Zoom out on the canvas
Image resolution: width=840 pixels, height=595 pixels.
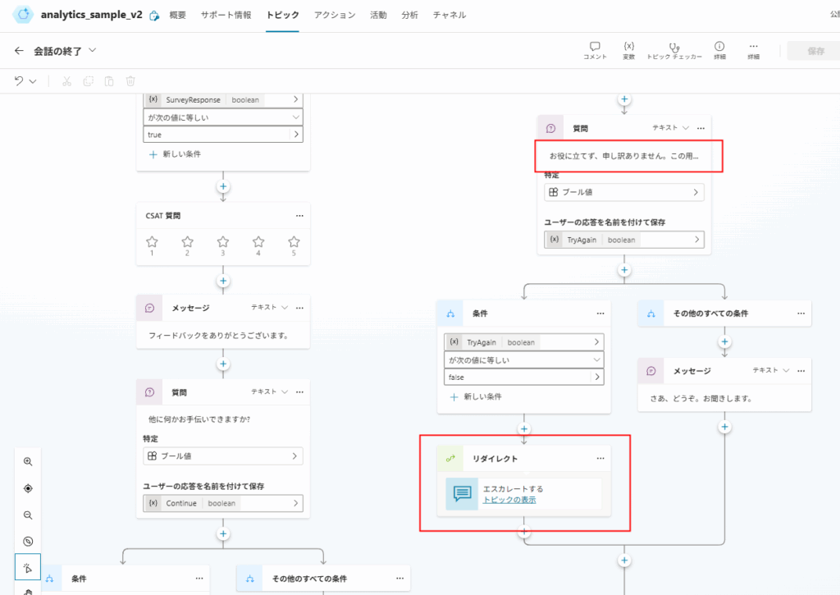28,515
